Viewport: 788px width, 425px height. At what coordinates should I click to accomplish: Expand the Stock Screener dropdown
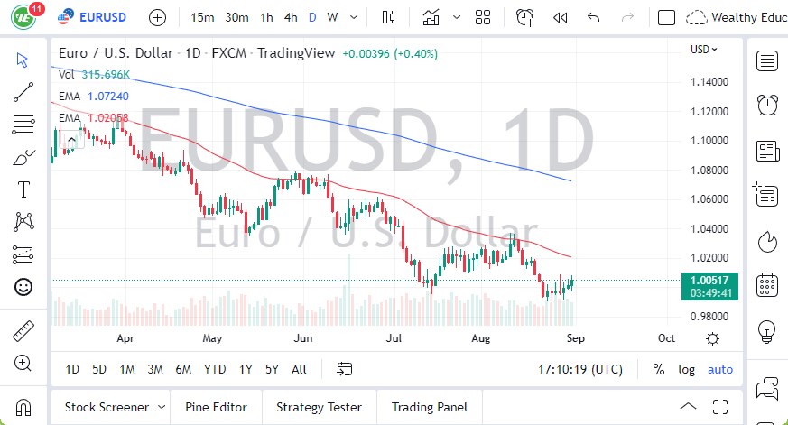tap(162, 407)
